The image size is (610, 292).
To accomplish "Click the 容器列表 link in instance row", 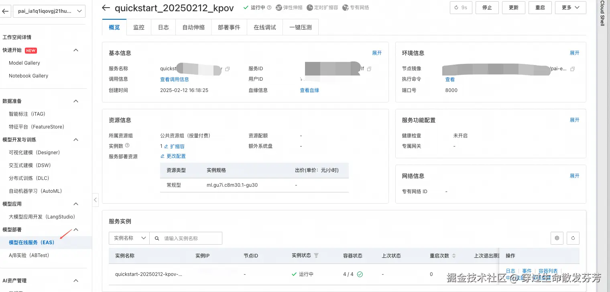I will click(548, 271).
